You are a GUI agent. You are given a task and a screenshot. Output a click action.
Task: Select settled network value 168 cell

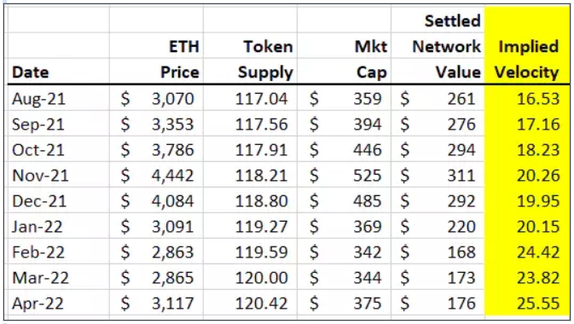click(438, 252)
